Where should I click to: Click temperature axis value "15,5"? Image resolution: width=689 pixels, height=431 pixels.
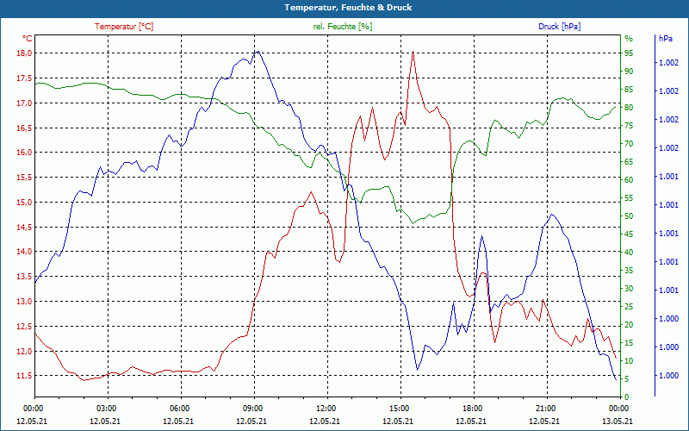click(25, 178)
